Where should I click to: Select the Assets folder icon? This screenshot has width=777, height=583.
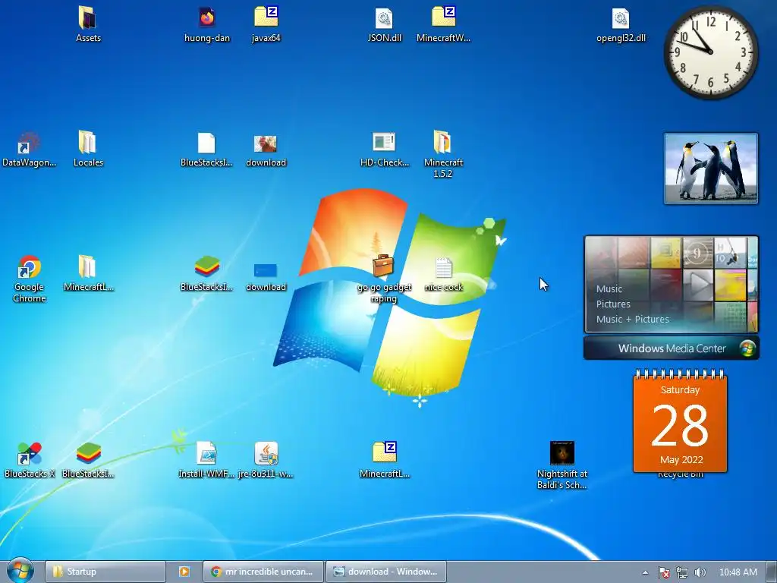tap(88, 18)
